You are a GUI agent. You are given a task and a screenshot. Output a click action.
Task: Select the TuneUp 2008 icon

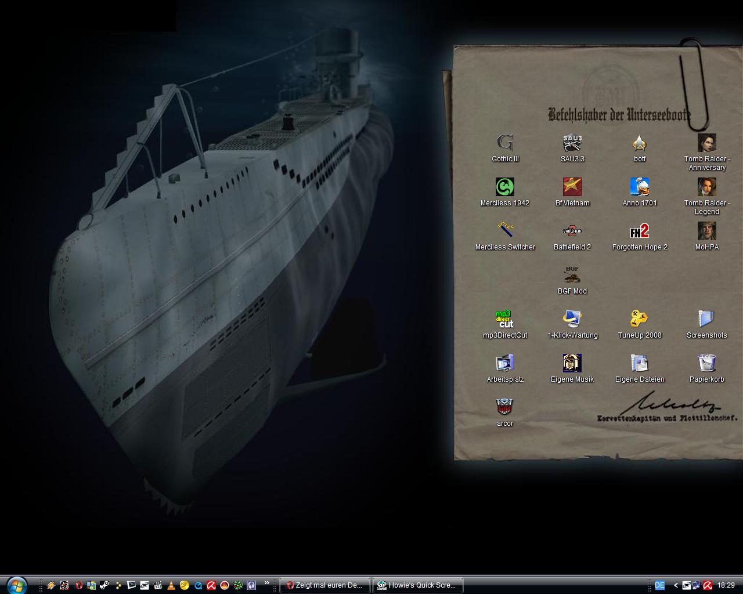tap(640, 325)
